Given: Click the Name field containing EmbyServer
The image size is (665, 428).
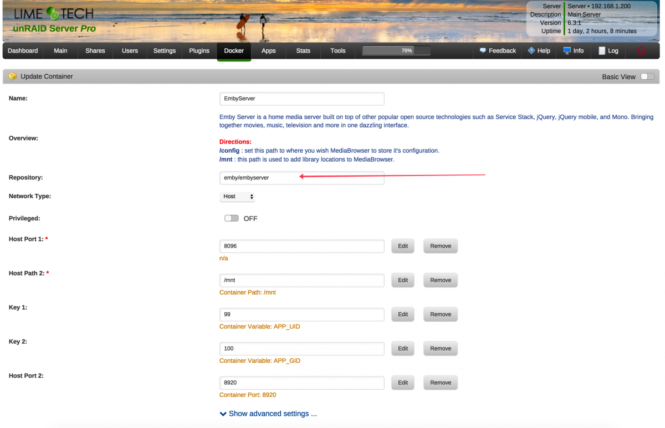Looking at the screenshot, I should tap(301, 99).
